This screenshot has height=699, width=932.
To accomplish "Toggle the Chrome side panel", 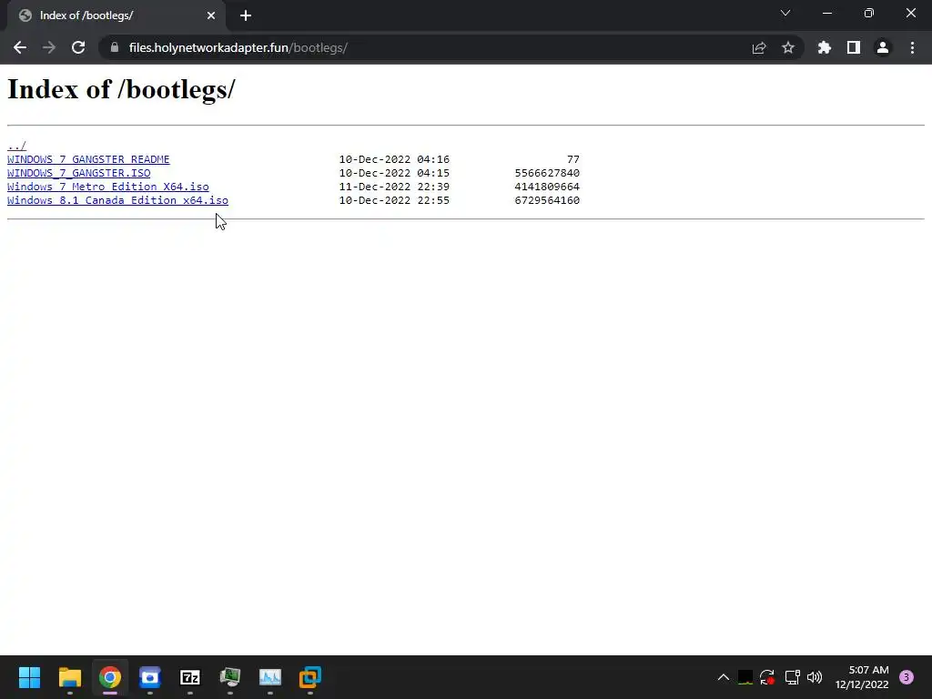I will [854, 47].
